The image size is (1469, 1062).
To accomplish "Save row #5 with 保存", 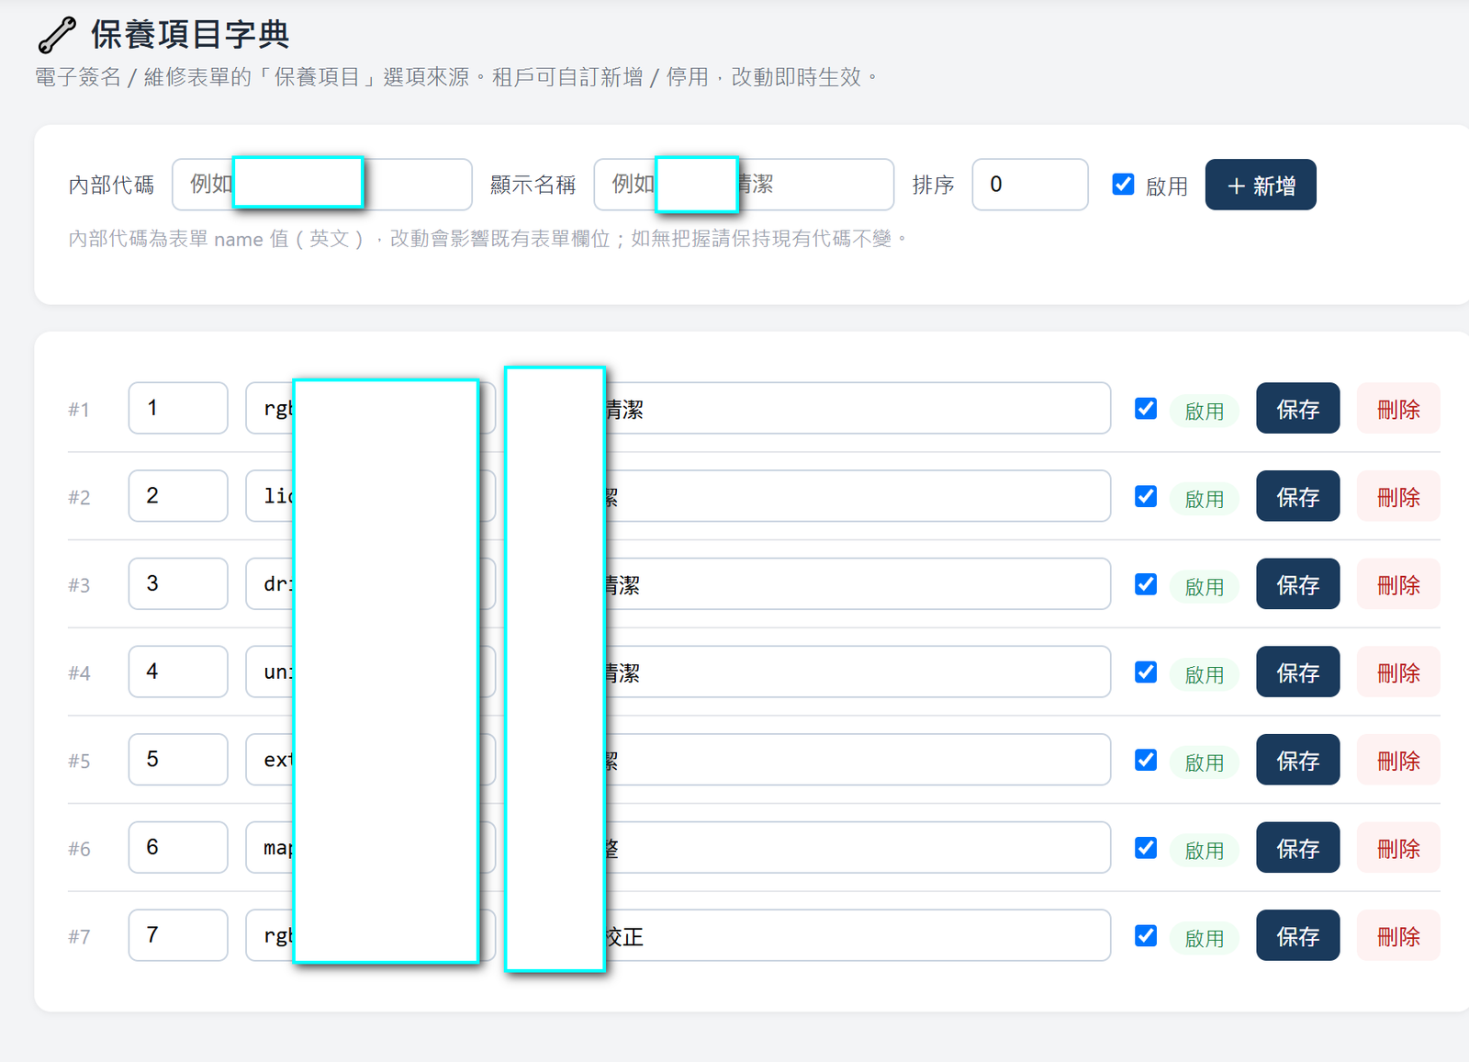I will 1297,760.
